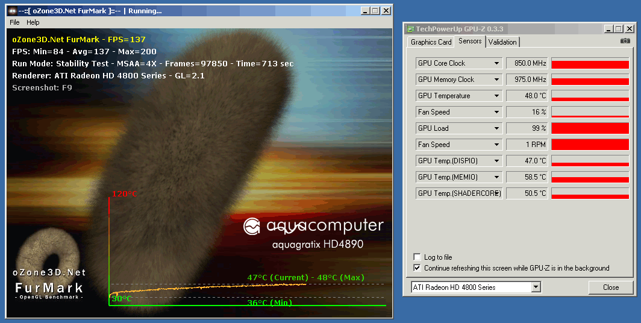Click the 36°C (Min) label
The image size is (641, 323).
[270, 303]
